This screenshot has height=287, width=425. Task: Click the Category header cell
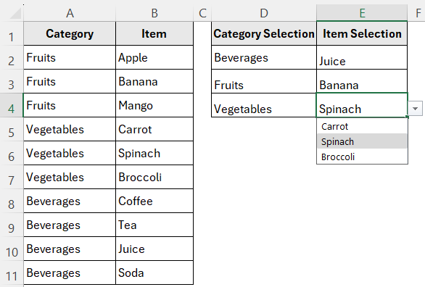coord(70,33)
